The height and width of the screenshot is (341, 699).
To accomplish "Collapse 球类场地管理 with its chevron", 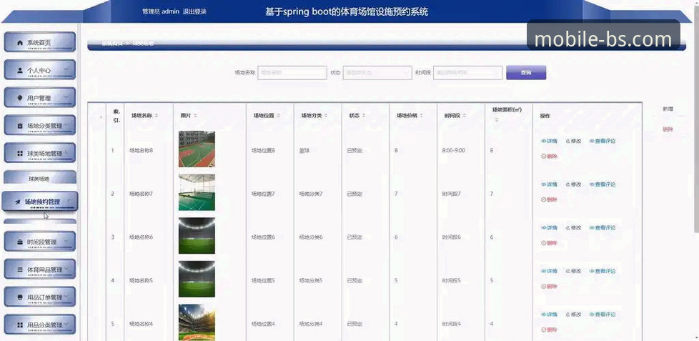I will [67, 153].
